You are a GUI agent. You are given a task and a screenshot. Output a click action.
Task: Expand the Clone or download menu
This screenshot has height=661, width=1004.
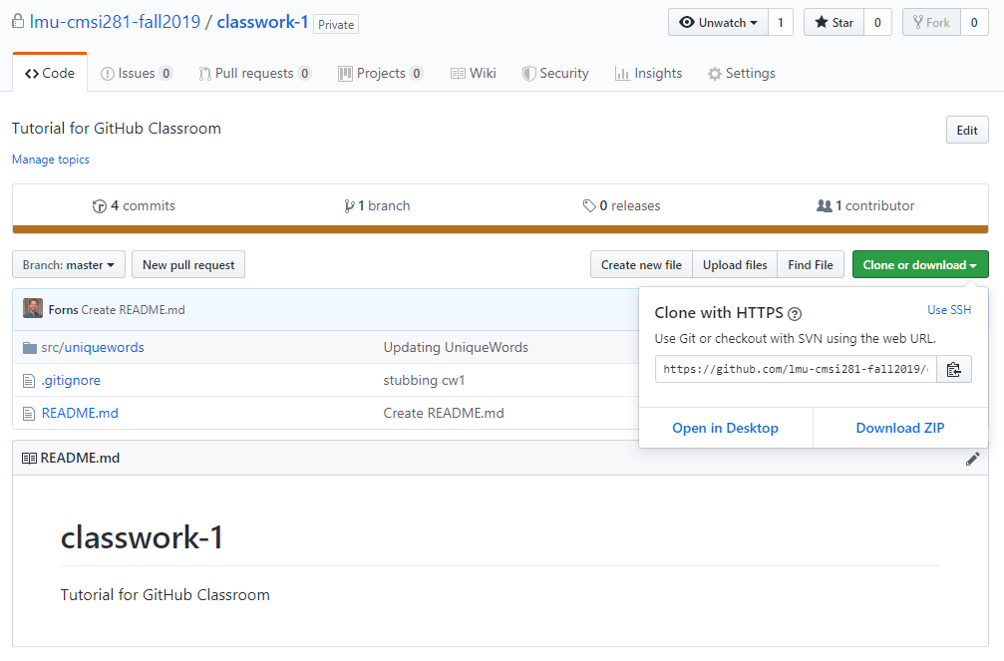click(920, 264)
